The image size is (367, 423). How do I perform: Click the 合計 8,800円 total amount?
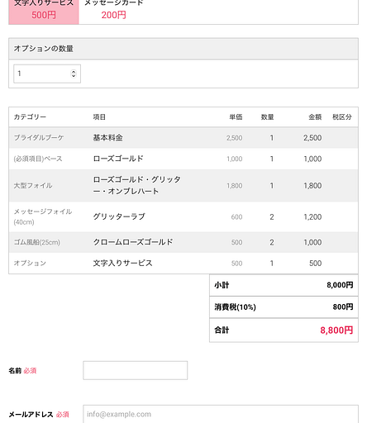(x=336, y=330)
